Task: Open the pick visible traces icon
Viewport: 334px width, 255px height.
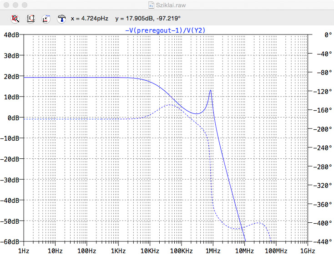Action: point(46,19)
